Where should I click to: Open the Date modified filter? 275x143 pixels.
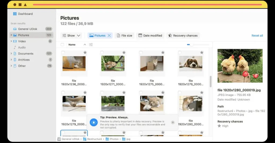click(x=150, y=35)
